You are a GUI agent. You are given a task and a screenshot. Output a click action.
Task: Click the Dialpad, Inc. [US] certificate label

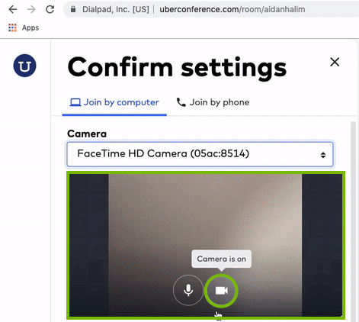pyautogui.click(x=116, y=9)
